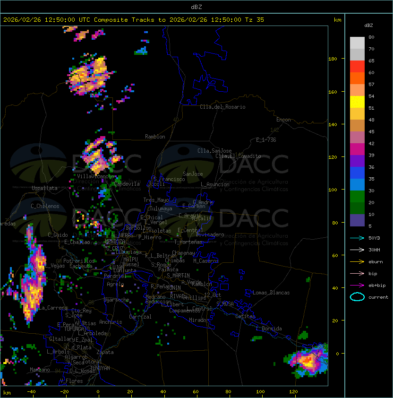Click the '50YD' legend label
Image resolution: width=393 pixels, height=398 pixels.
(x=374, y=238)
